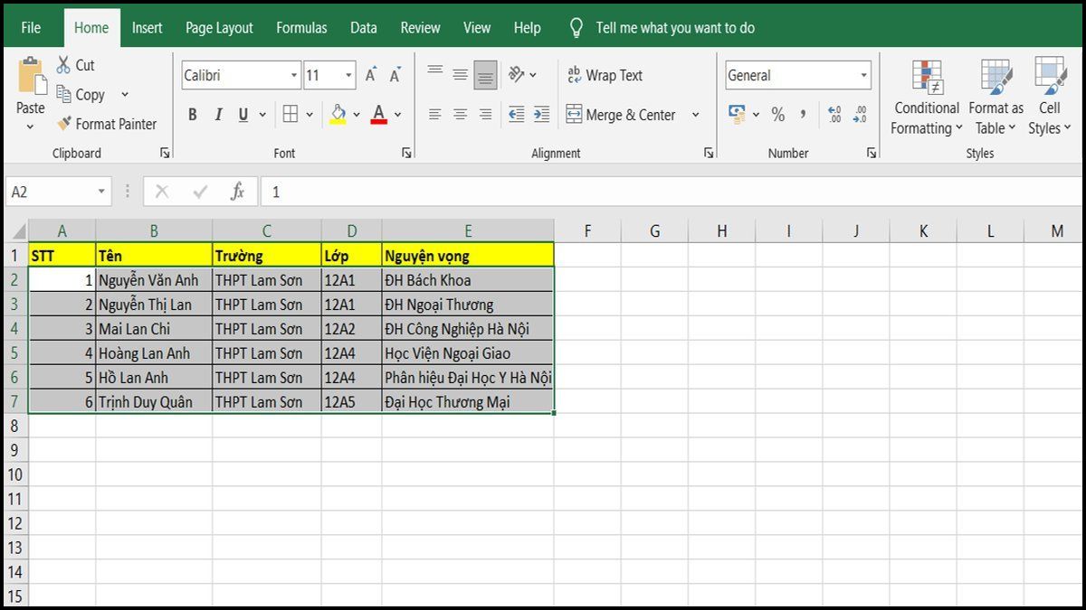The height and width of the screenshot is (610, 1086).
Task: Expand the Paste options arrow
Action: pyautogui.click(x=30, y=127)
